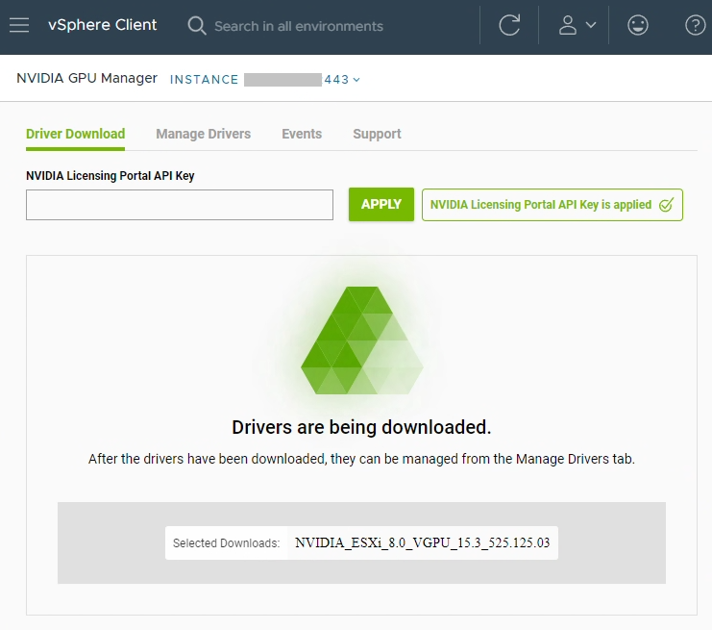This screenshot has height=630, width=712.
Task: Click the green NVIDIA triangle logo
Action: 361,341
